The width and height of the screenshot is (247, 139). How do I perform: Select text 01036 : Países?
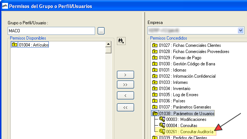click(172, 101)
